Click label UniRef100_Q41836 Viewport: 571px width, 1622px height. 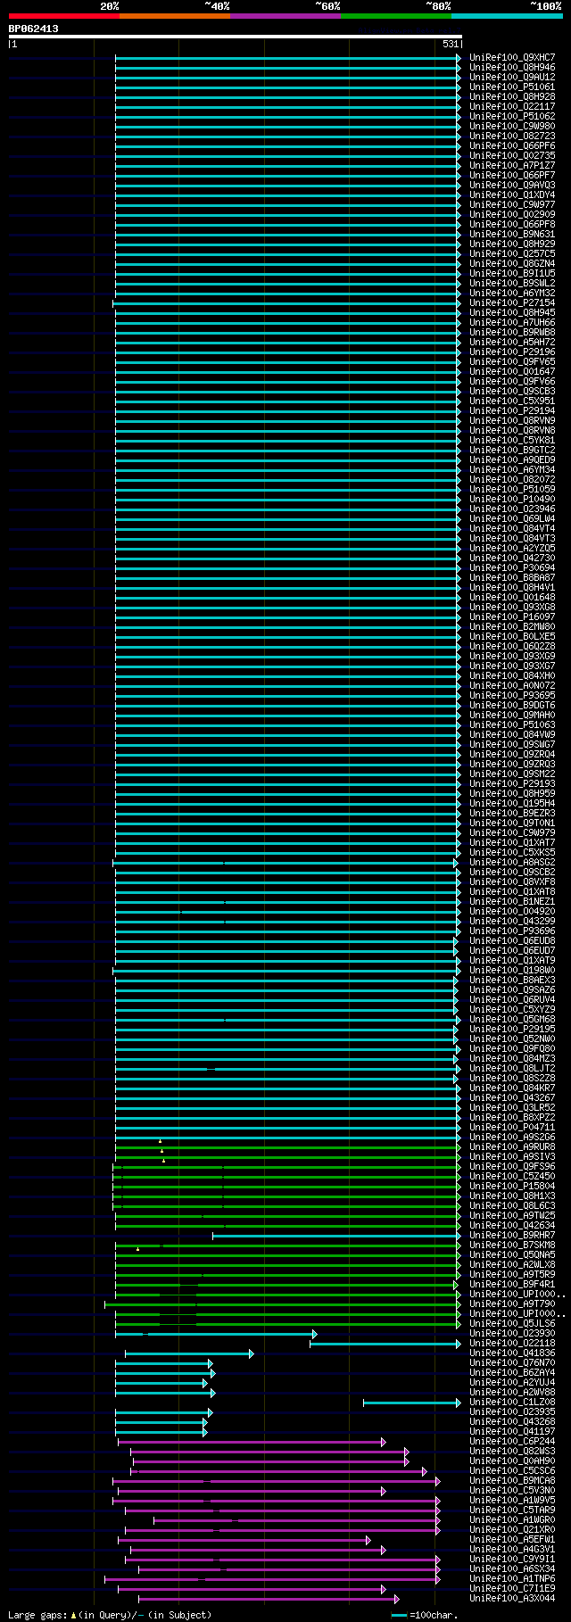pos(512,1353)
